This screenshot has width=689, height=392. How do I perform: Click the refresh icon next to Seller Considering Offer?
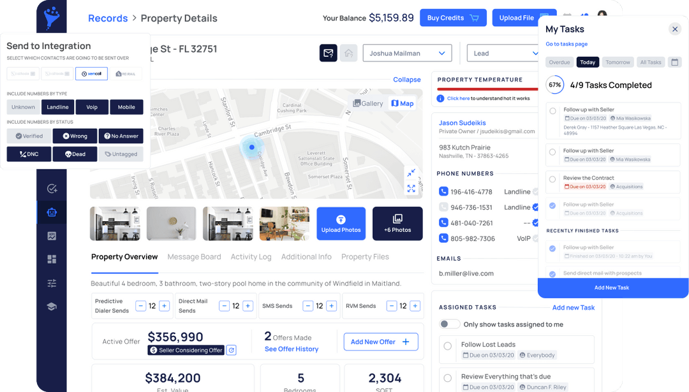(x=232, y=350)
